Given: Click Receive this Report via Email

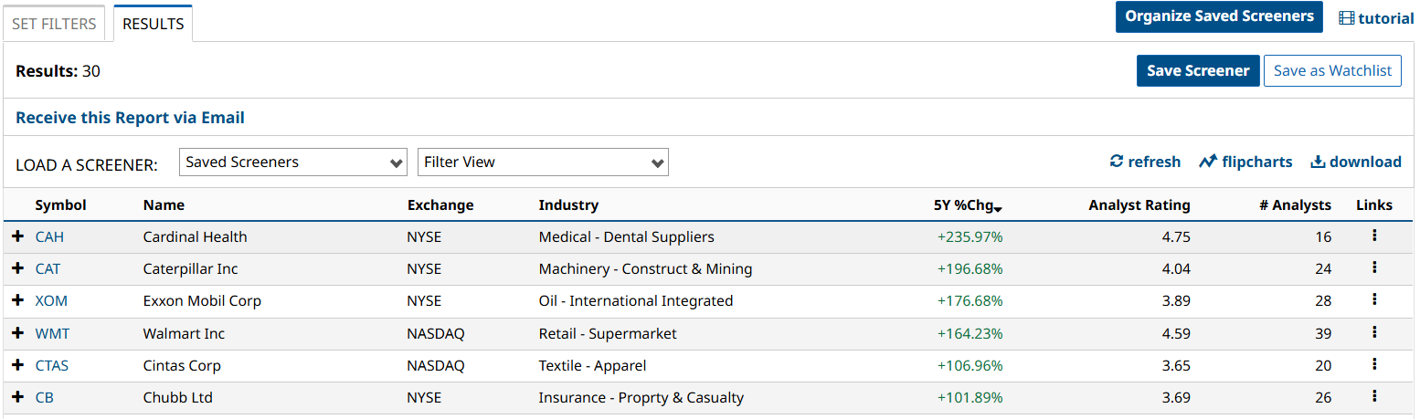Looking at the screenshot, I should click(x=130, y=118).
